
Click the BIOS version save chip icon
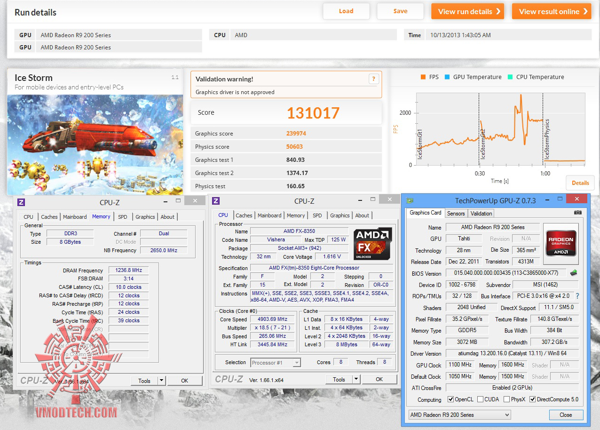tap(574, 272)
